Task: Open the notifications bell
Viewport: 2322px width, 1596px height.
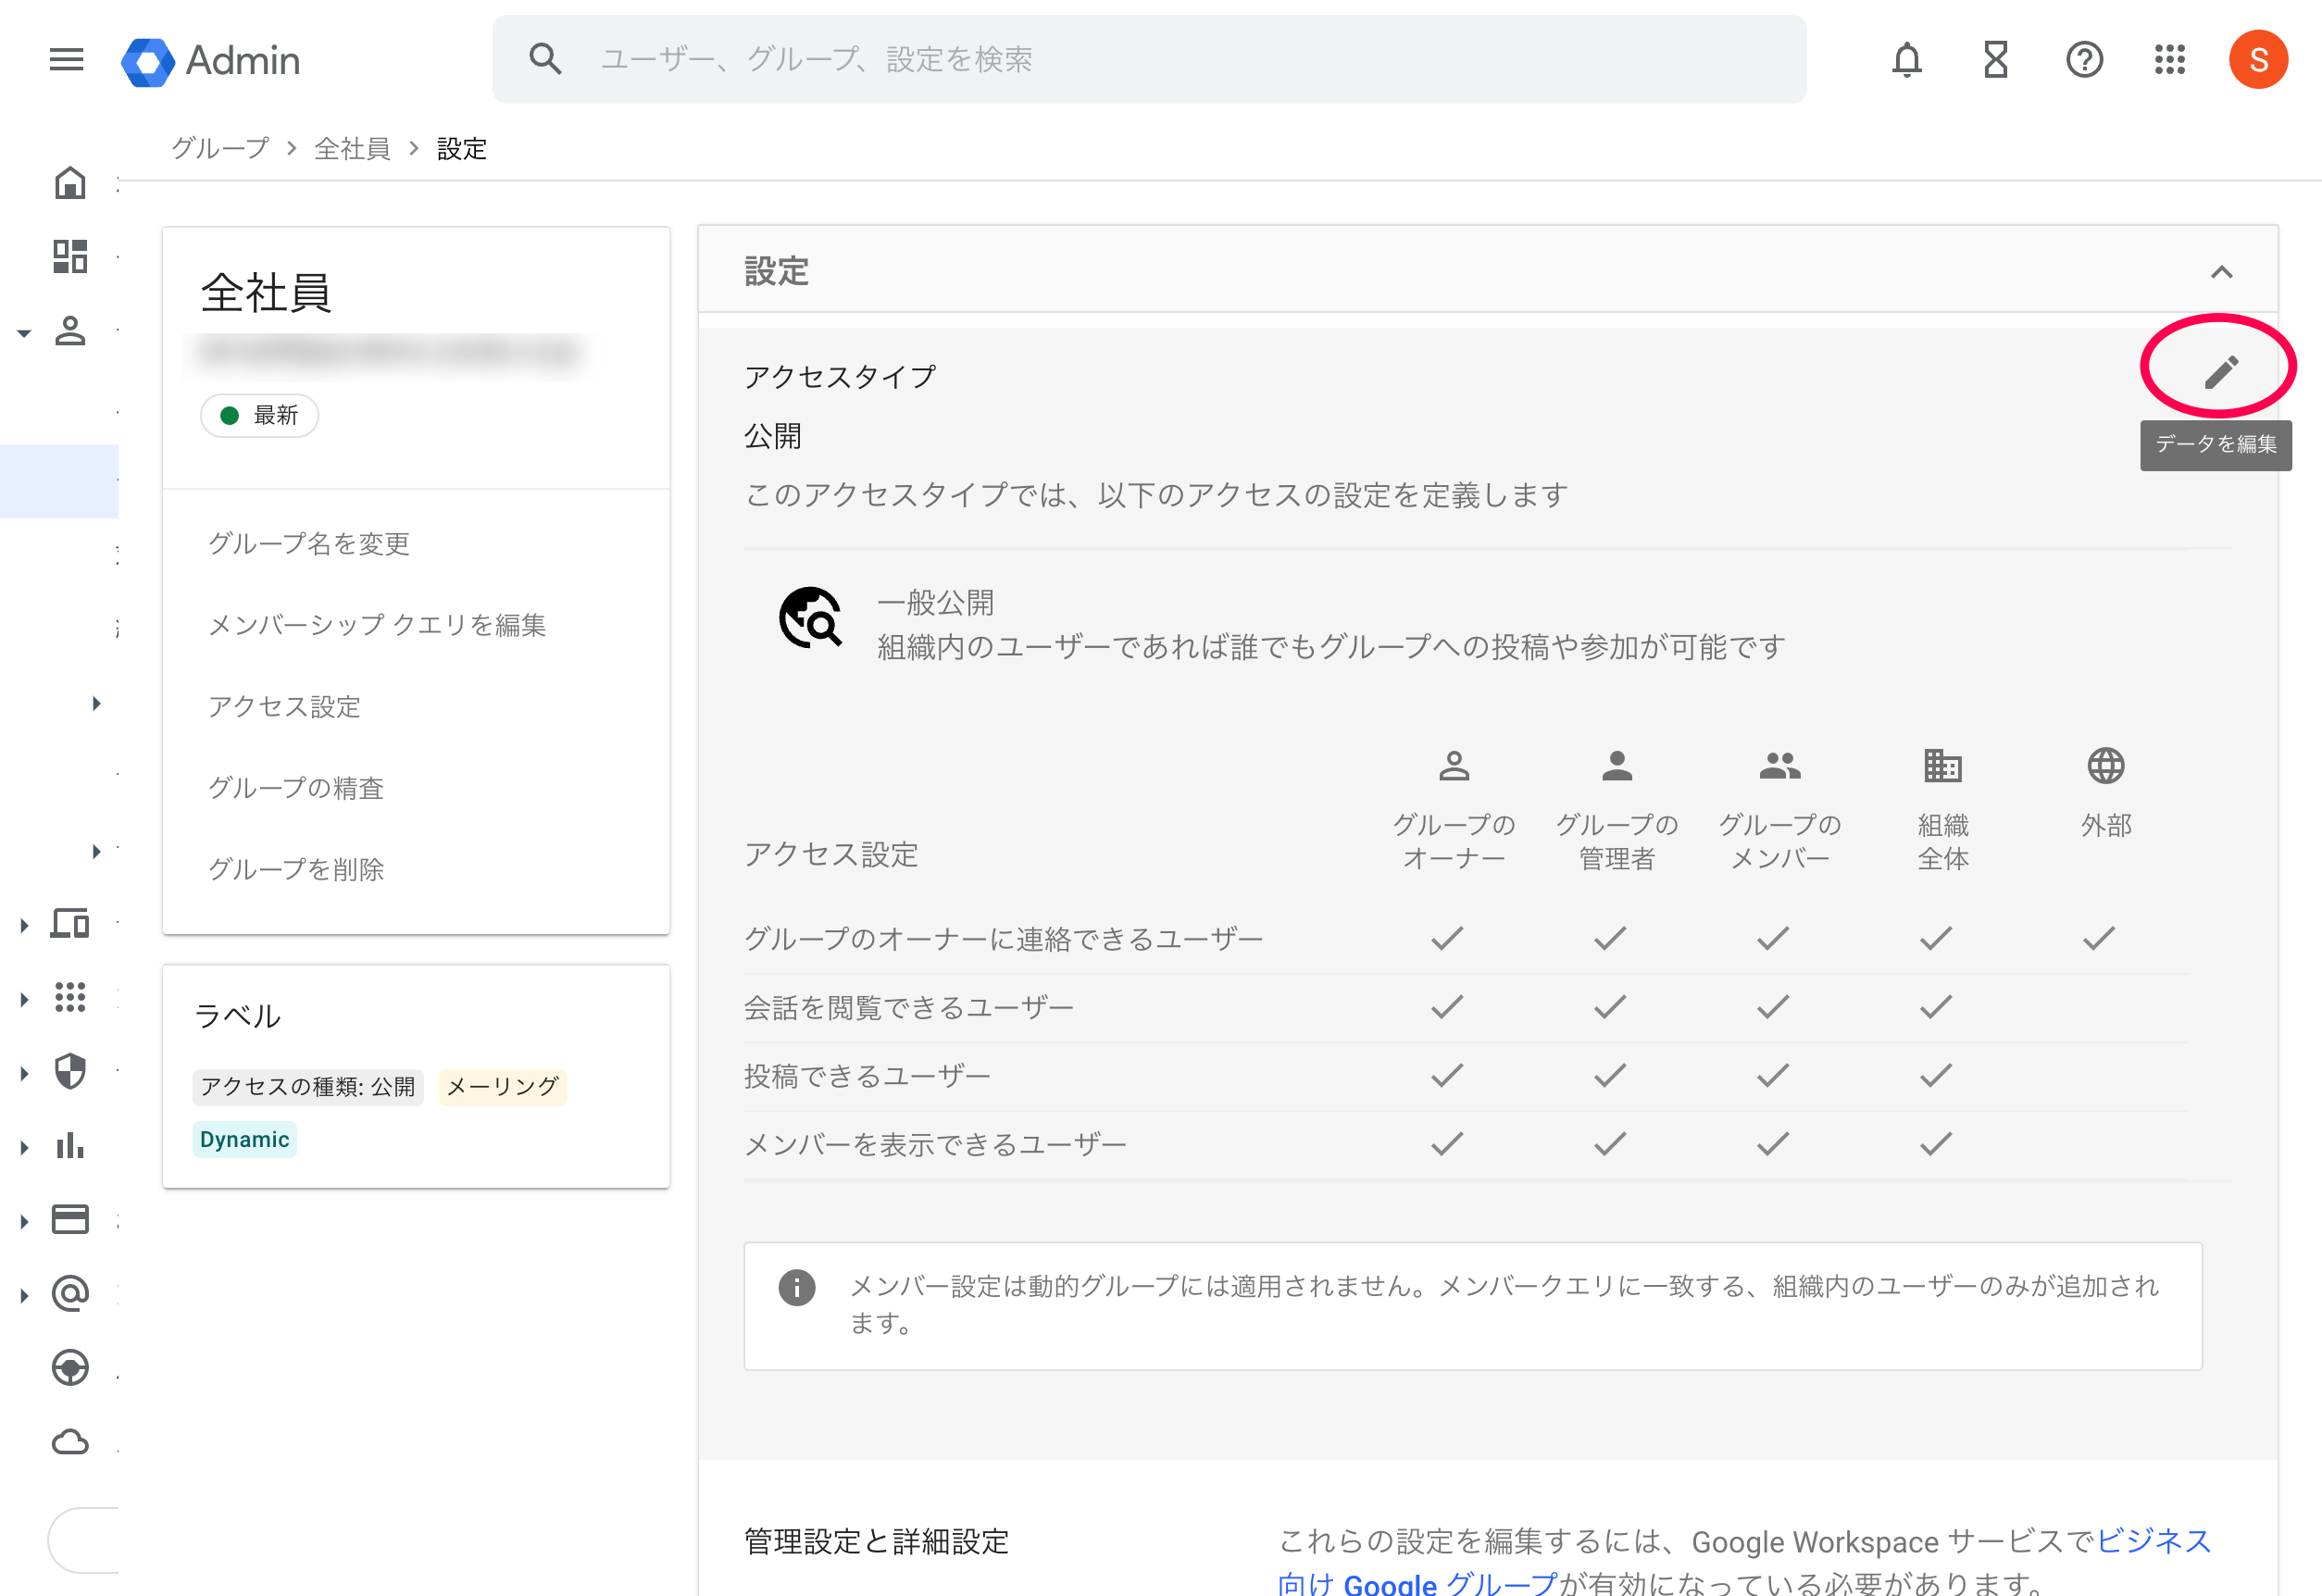Action: (x=1907, y=60)
